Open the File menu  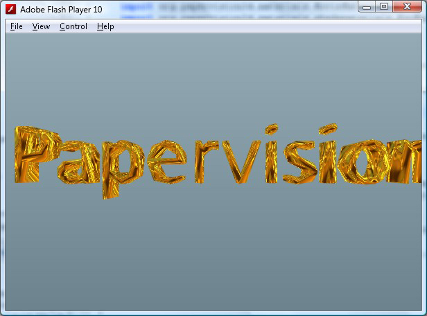point(17,26)
